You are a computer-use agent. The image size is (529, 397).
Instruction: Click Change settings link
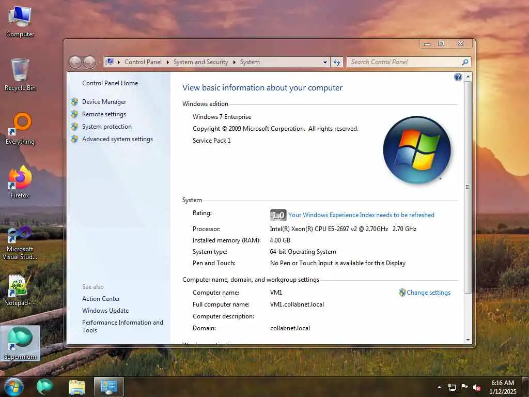point(428,293)
